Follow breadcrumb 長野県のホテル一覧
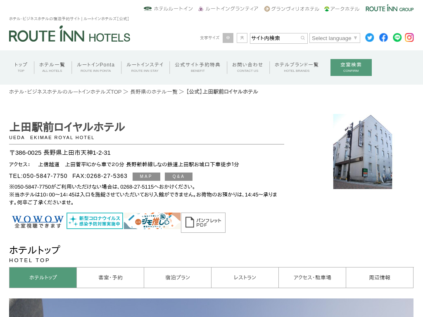This screenshot has height=317, width=423. tap(154, 92)
